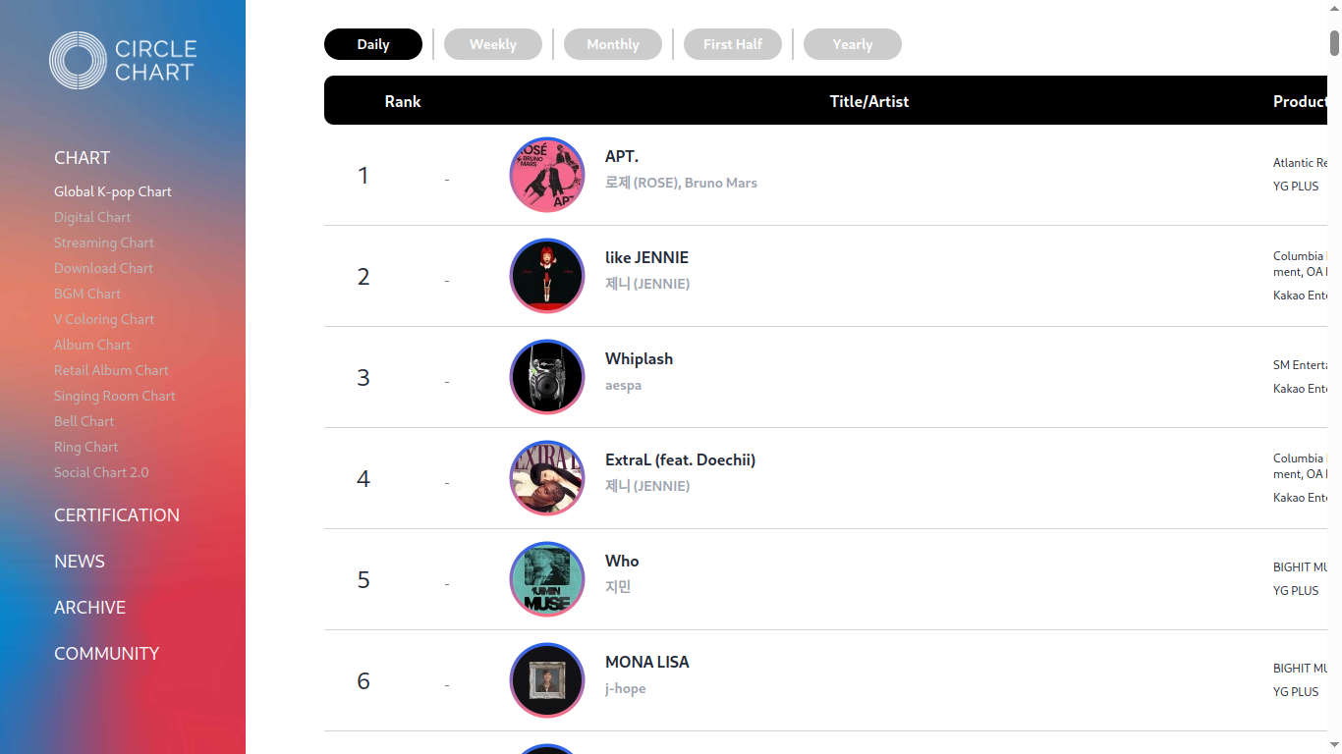Expand the CERTIFICATION menu section
1342x754 pixels.
(x=117, y=515)
